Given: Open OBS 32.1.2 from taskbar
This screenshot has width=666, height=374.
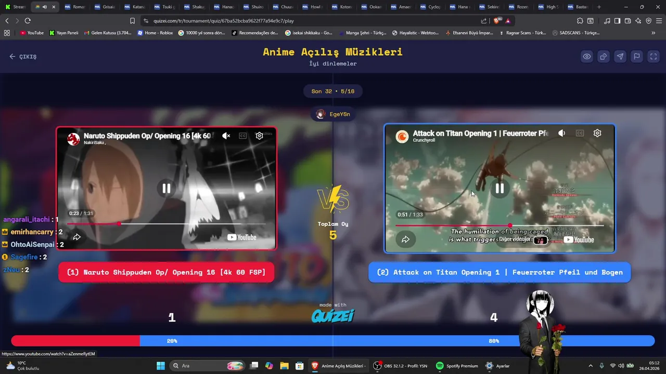Looking at the screenshot, I should pyautogui.click(x=401, y=366).
